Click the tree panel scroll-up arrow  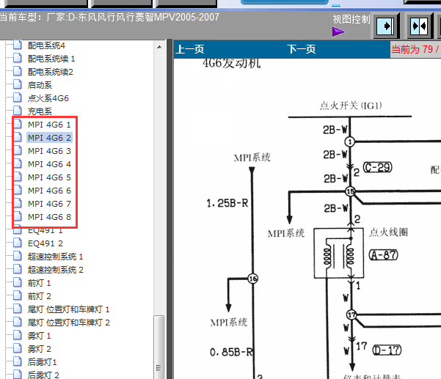click(159, 47)
